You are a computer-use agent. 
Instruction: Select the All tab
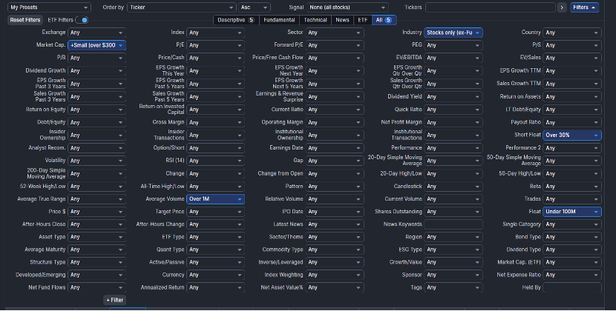point(384,20)
